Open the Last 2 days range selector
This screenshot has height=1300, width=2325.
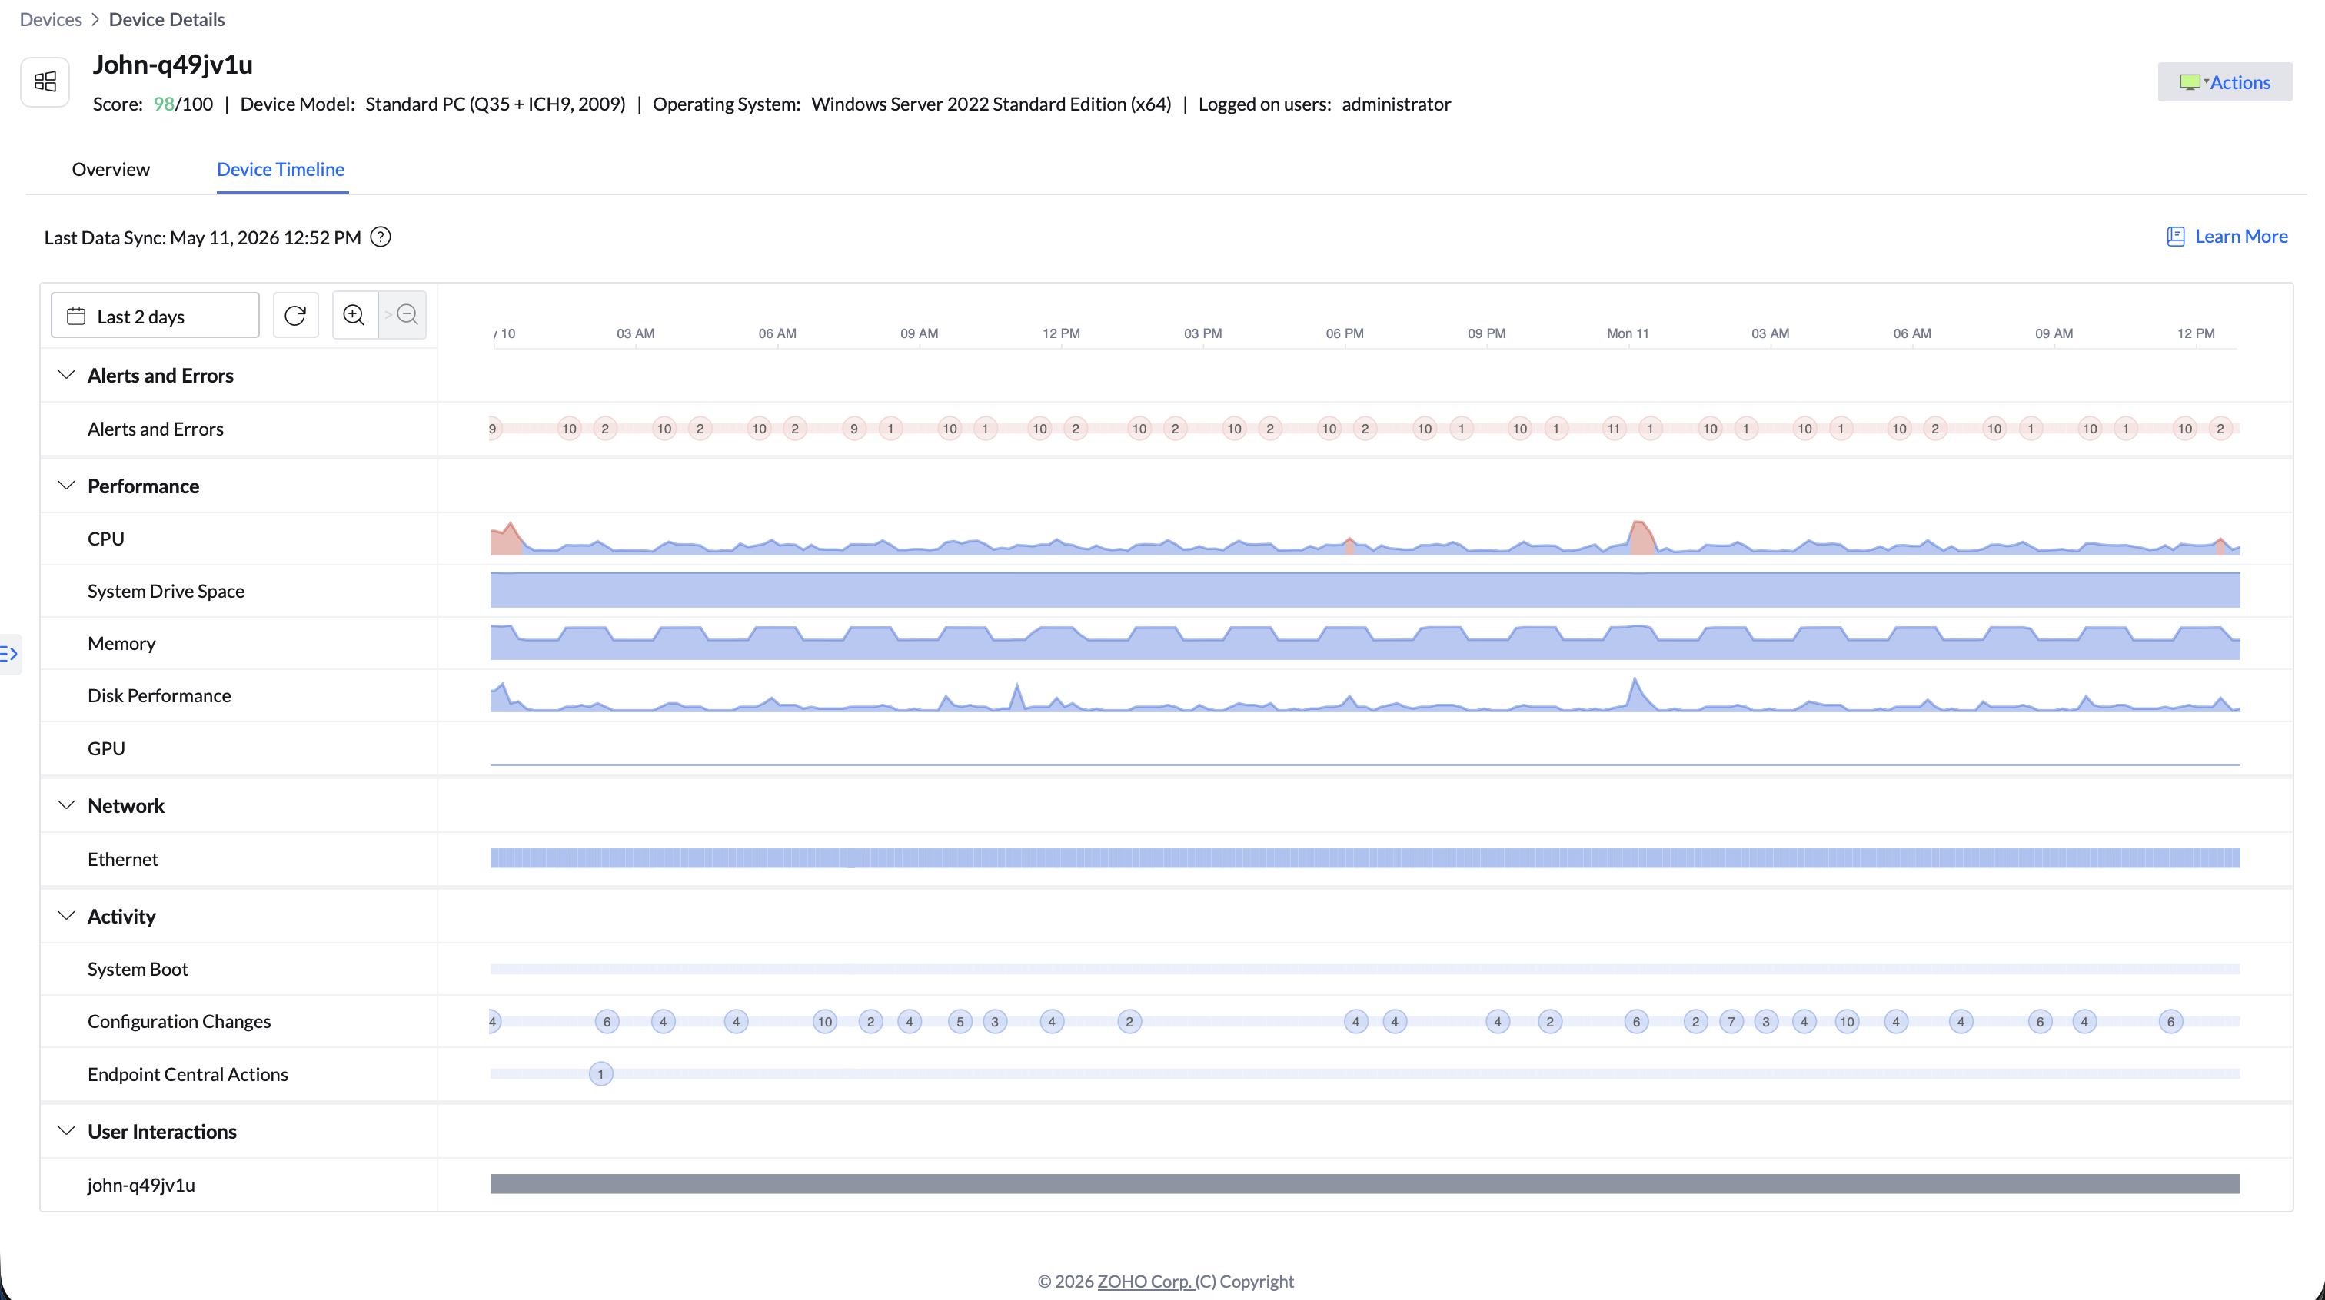[155, 316]
